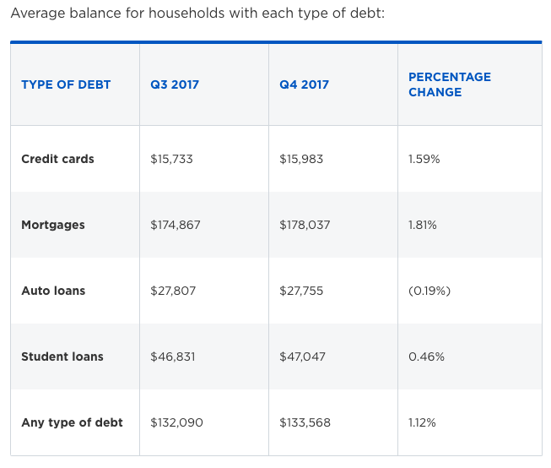The image size is (551, 468).
Task: Click the Type of Debt column header
Action: coord(66,84)
